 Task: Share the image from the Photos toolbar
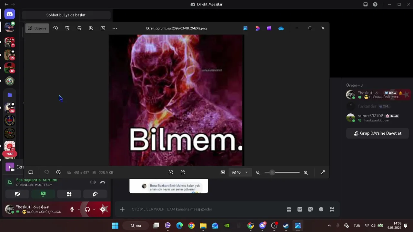[91, 28]
